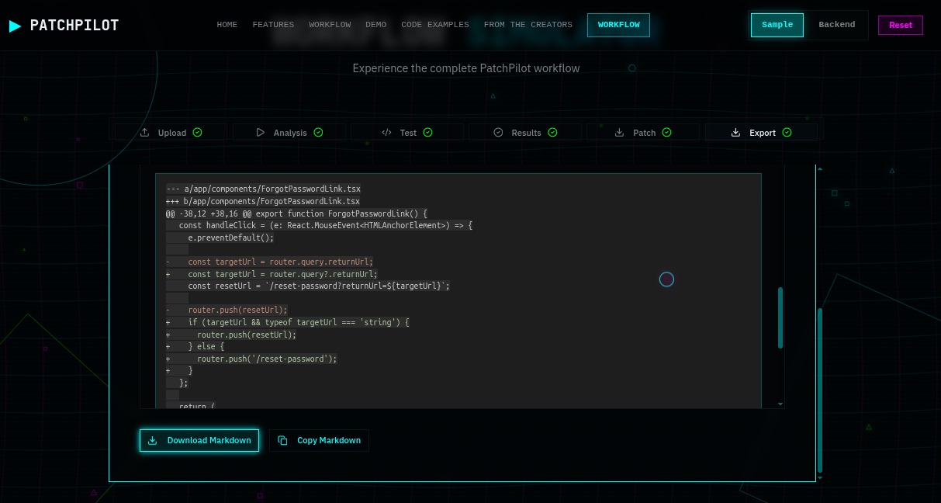Select the Export step tab
This screenshot has height=503, width=941.
click(x=761, y=133)
